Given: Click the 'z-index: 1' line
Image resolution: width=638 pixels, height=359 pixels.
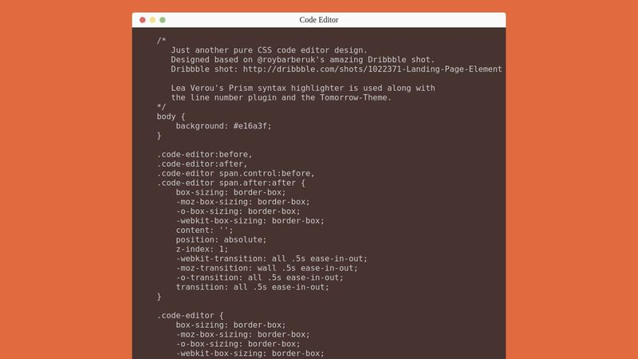Looking at the screenshot, I should pos(203,249).
